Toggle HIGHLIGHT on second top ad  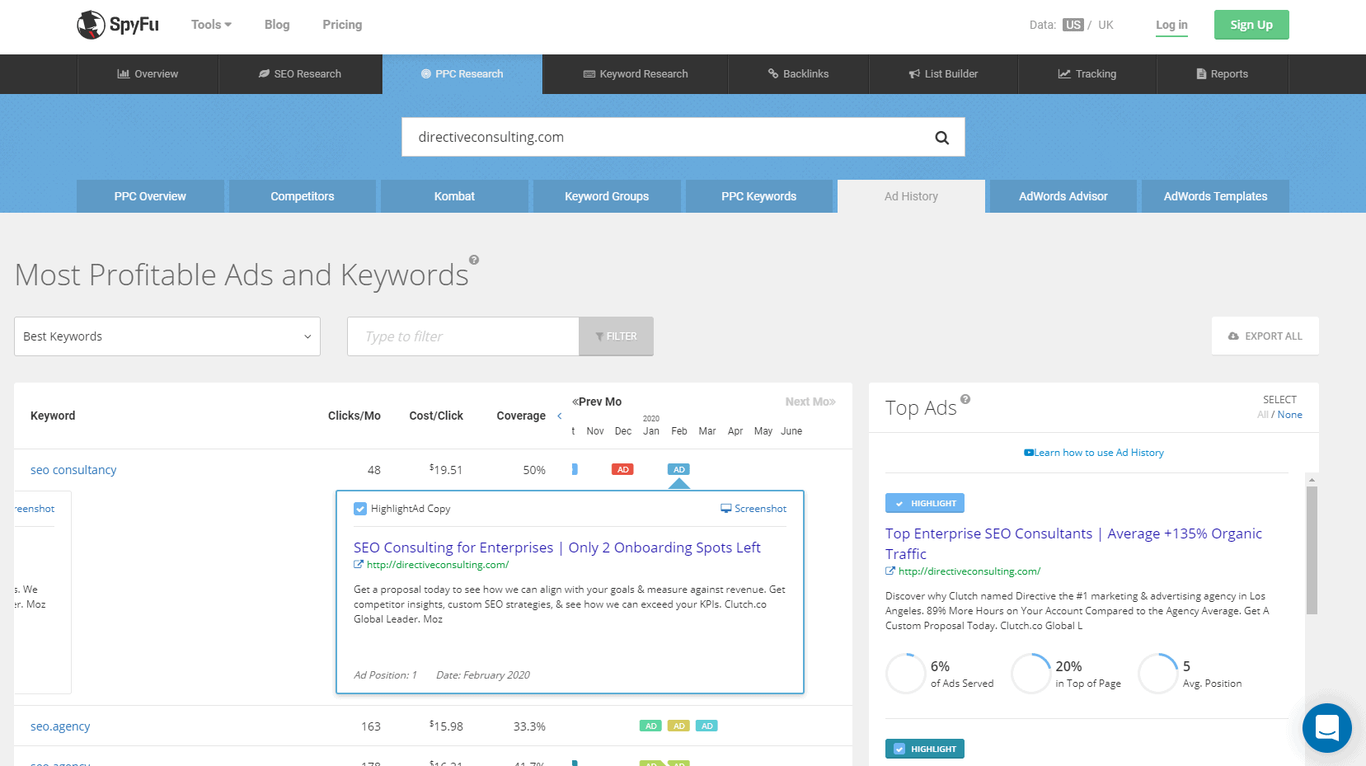(925, 749)
